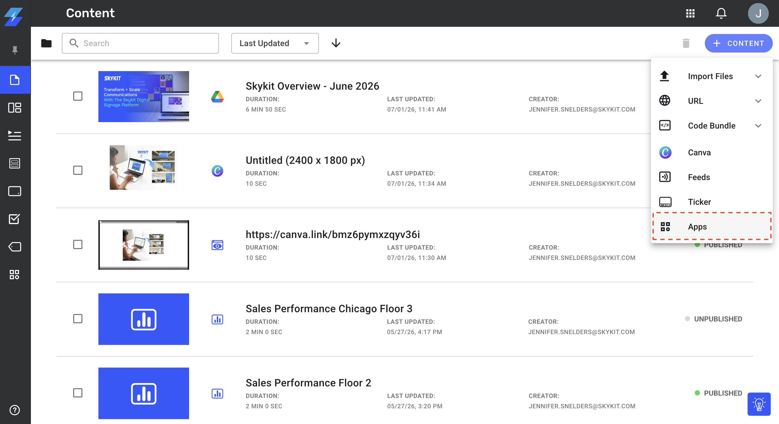Viewport: 779px width, 424px height.
Task: Select Ticker in the content menu
Action: [x=712, y=202]
